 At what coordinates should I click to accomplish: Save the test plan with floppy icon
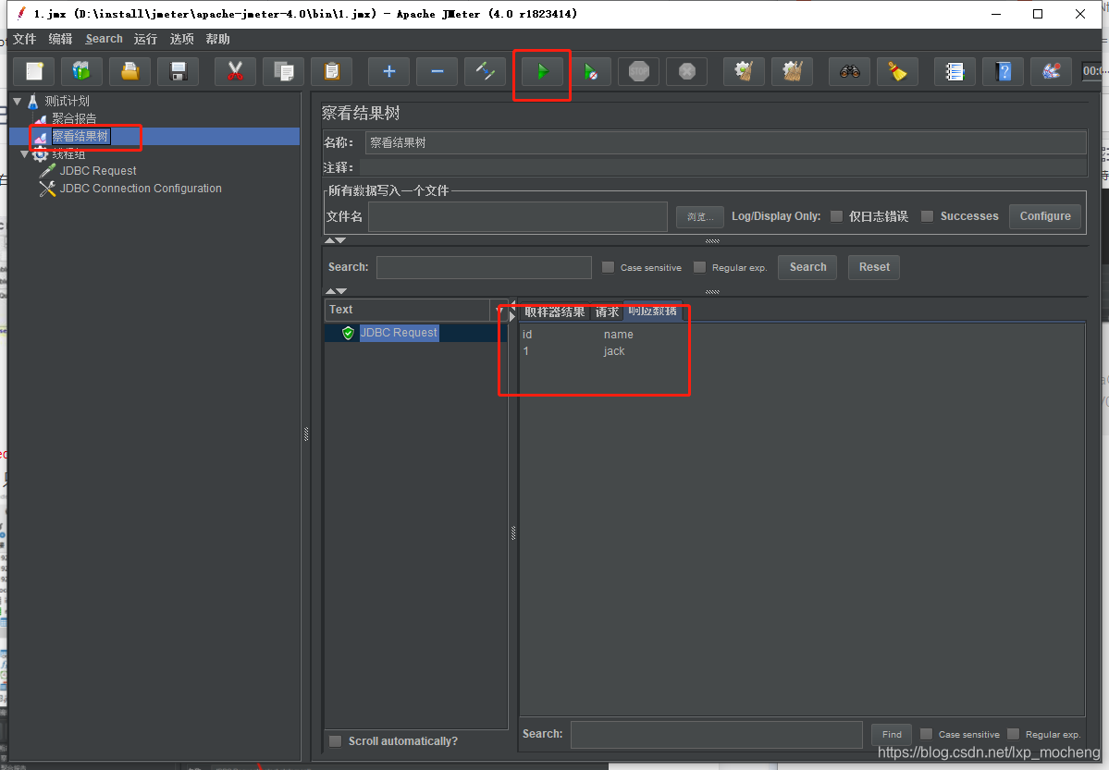[x=179, y=71]
